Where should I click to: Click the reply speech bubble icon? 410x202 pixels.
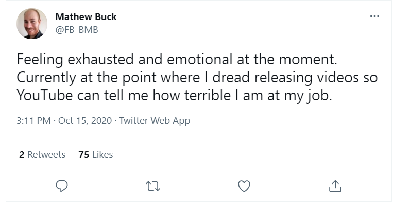tap(62, 186)
